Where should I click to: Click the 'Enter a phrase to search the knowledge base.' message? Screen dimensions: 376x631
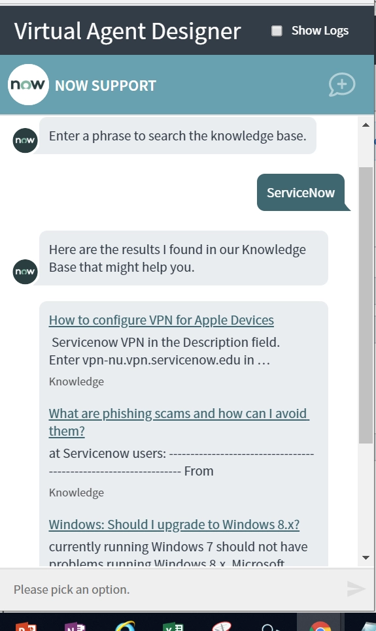[178, 136]
